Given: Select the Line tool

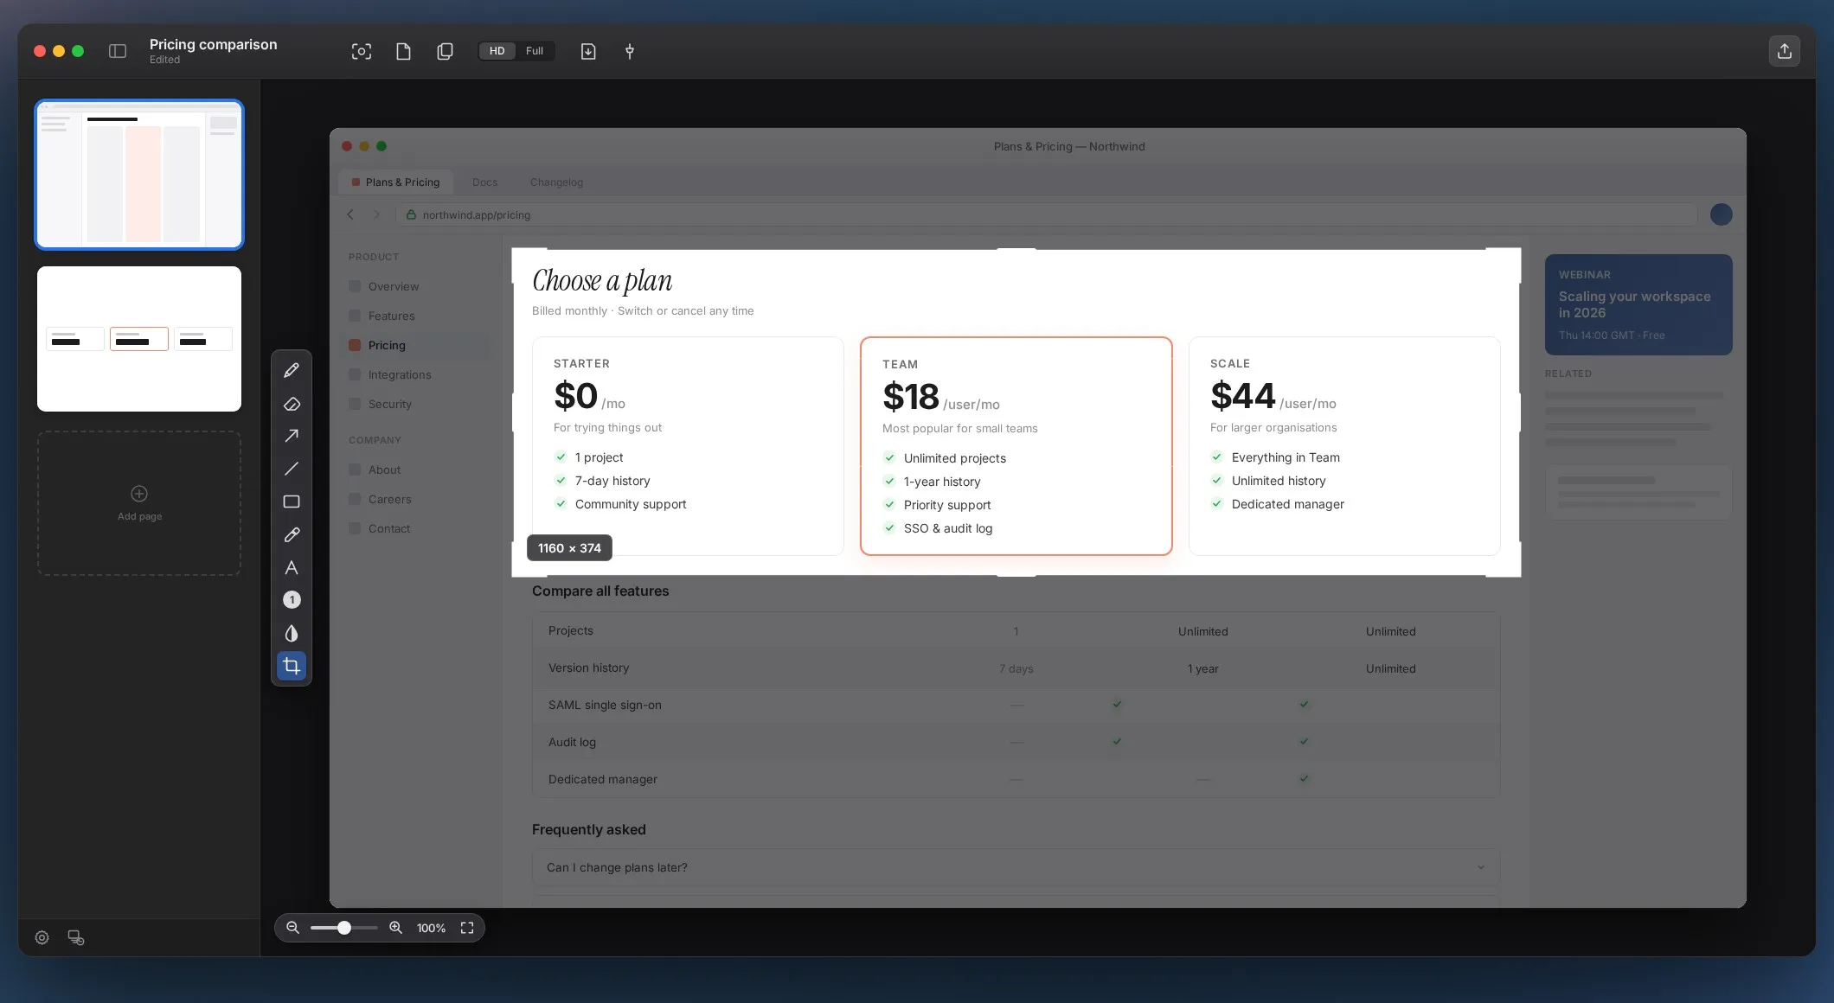Looking at the screenshot, I should point(292,469).
